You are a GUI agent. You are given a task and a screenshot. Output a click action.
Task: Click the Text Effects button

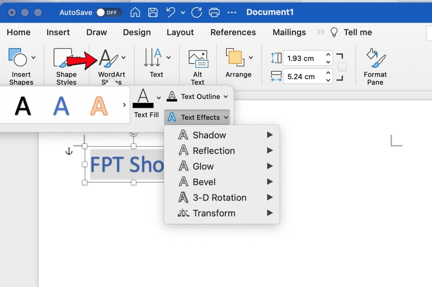point(197,117)
